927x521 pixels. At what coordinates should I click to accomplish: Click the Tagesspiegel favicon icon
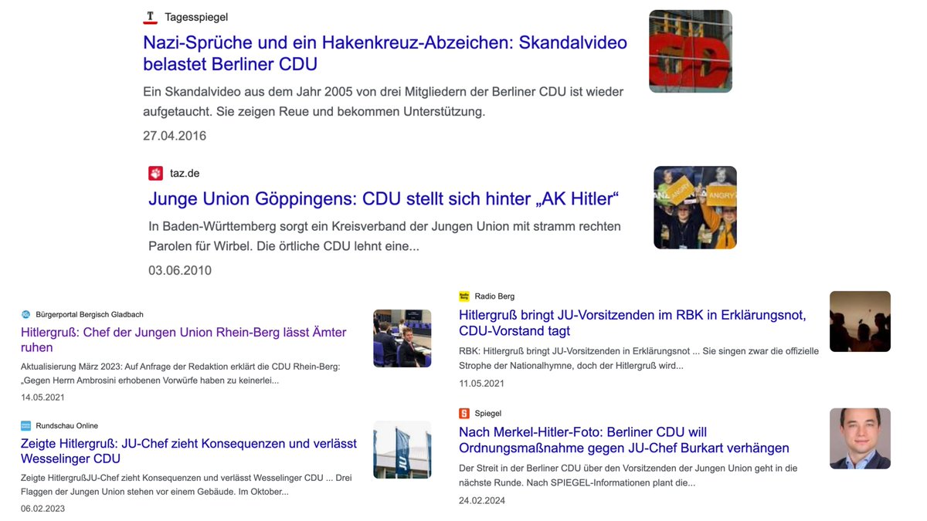point(151,17)
